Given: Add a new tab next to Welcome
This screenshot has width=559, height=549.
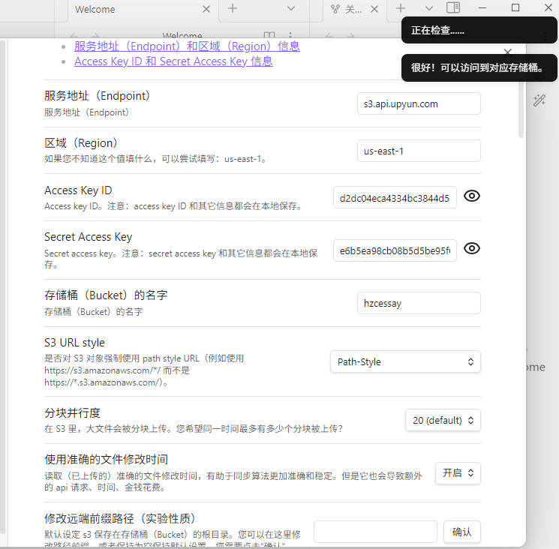Looking at the screenshot, I should [233, 8].
